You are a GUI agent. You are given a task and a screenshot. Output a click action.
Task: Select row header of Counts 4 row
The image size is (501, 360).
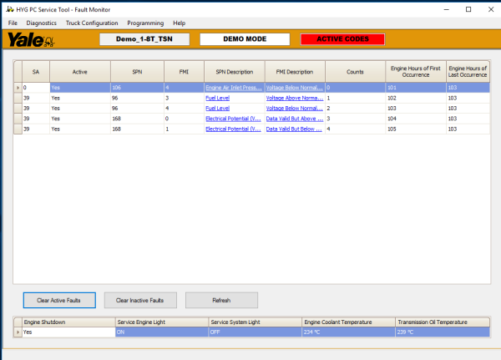tap(18, 129)
